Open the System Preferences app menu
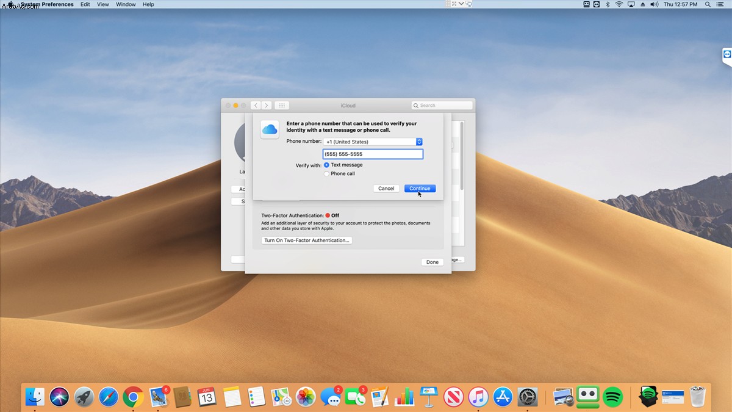This screenshot has width=732, height=412. (47, 4)
